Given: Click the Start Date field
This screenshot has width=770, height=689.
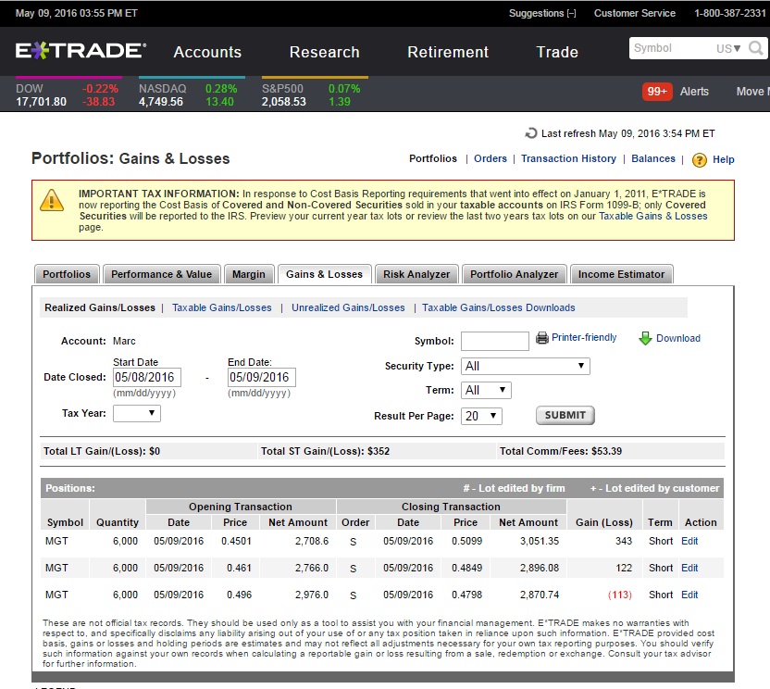Looking at the screenshot, I should (x=146, y=378).
